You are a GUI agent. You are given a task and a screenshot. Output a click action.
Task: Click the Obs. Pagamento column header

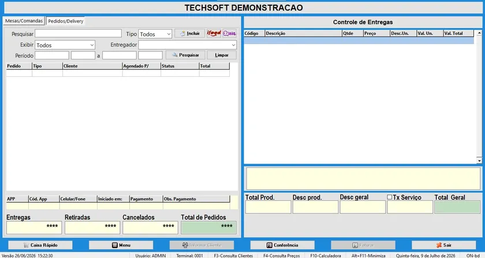(196, 199)
